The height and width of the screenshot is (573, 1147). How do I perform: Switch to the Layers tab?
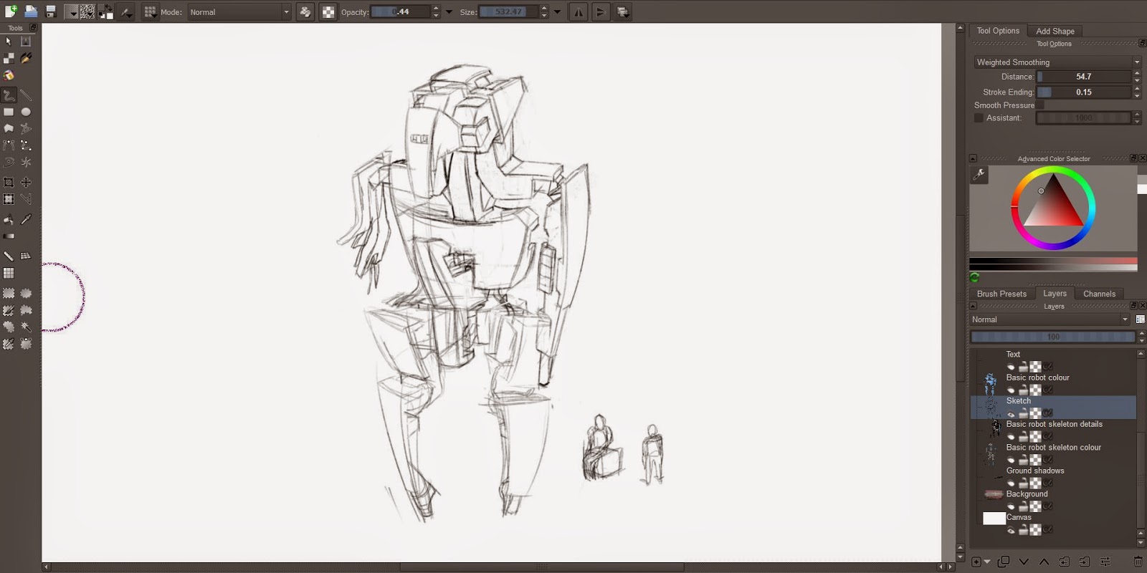click(x=1055, y=294)
